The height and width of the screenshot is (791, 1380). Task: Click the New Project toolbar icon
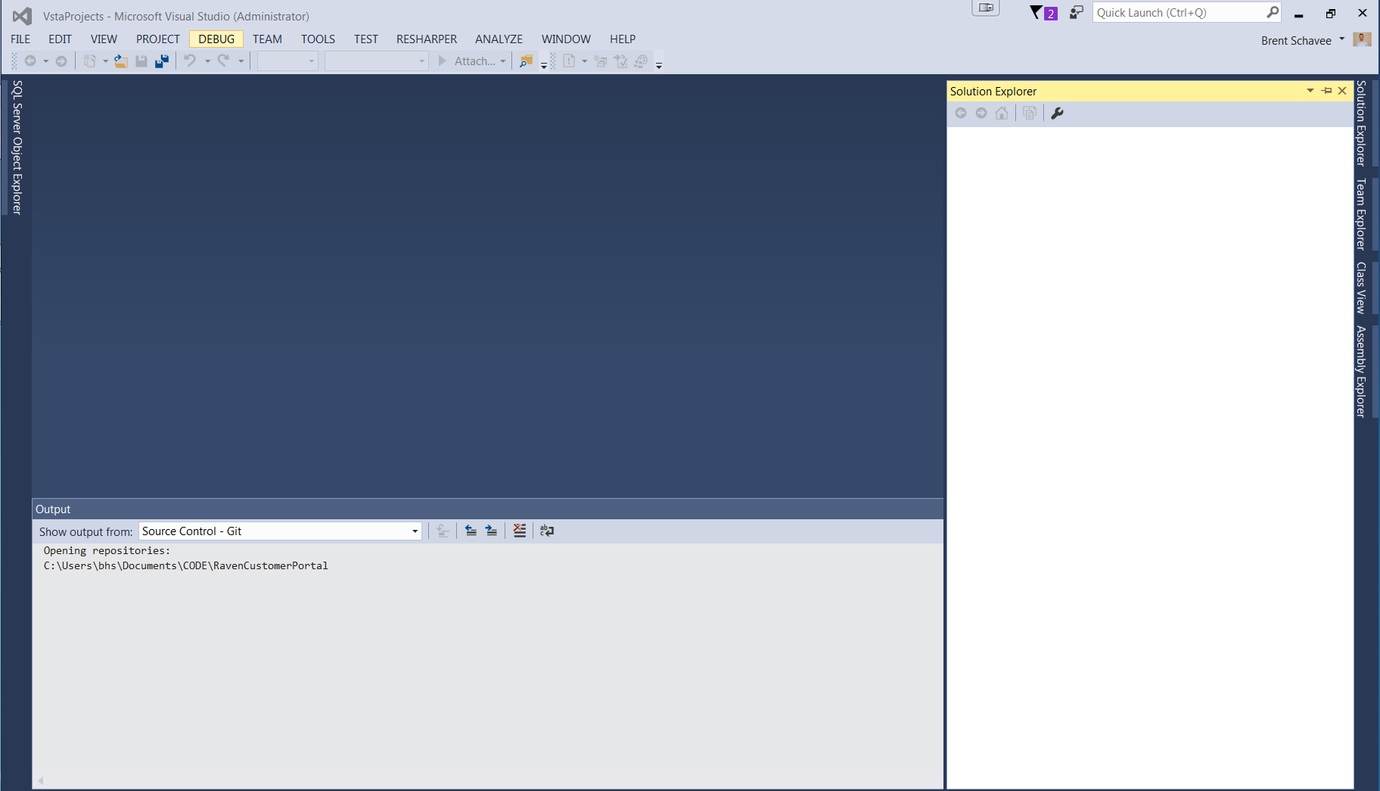point(90,61)
